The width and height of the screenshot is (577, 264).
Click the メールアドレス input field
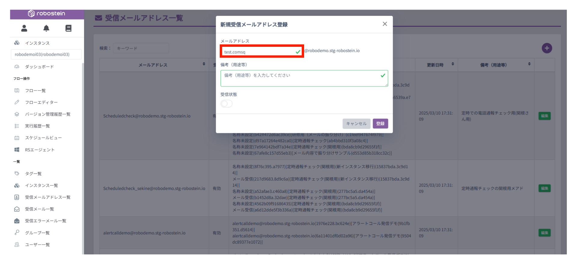point(258,52)
